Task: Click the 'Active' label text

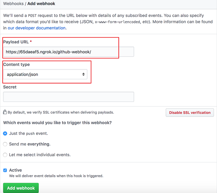Action: tap(16, 170)
